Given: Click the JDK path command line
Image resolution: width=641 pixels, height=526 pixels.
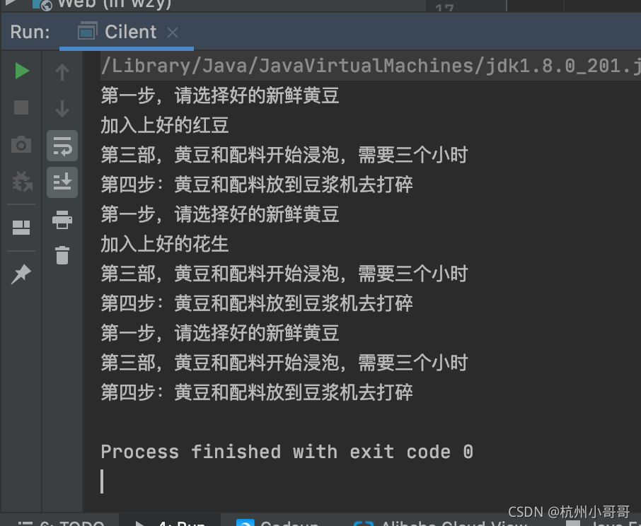Looking at the screenshot, I should pos(370,66).
